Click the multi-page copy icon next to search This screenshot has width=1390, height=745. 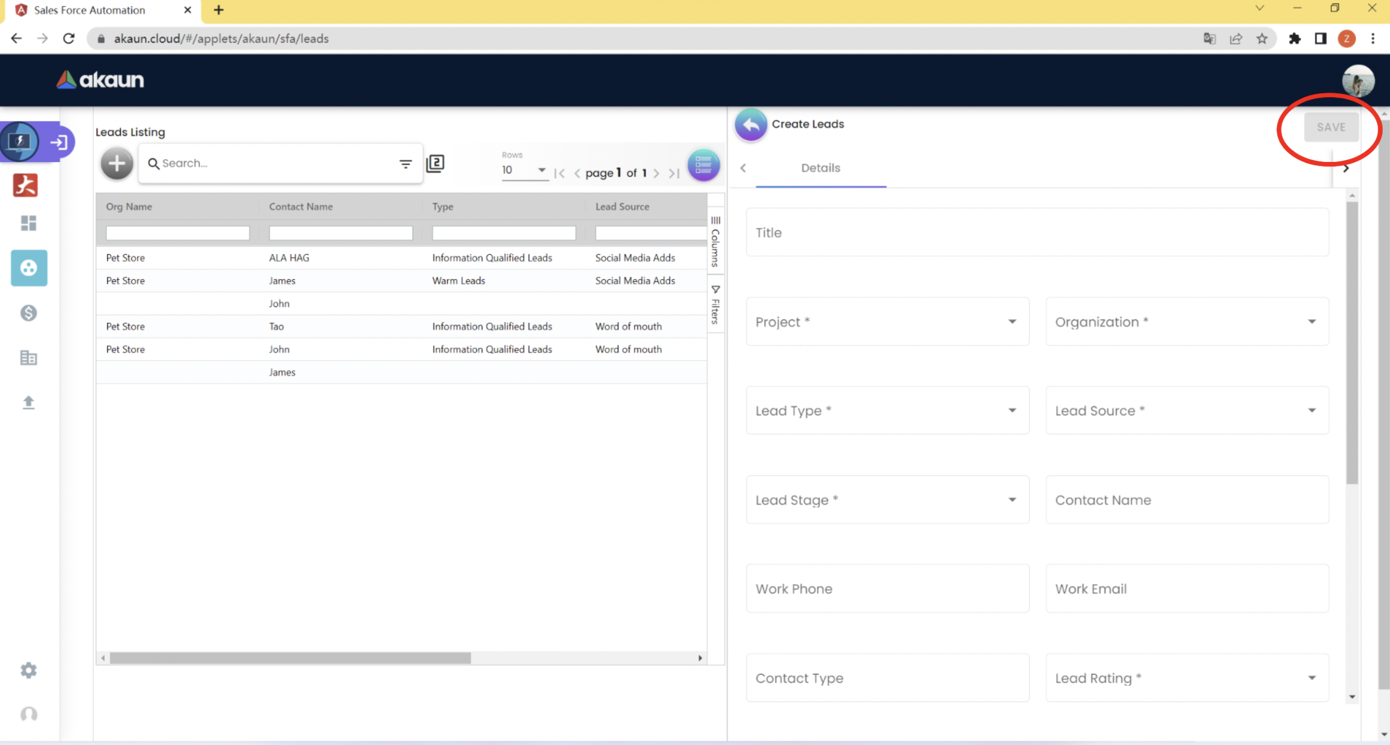(435, 163)
